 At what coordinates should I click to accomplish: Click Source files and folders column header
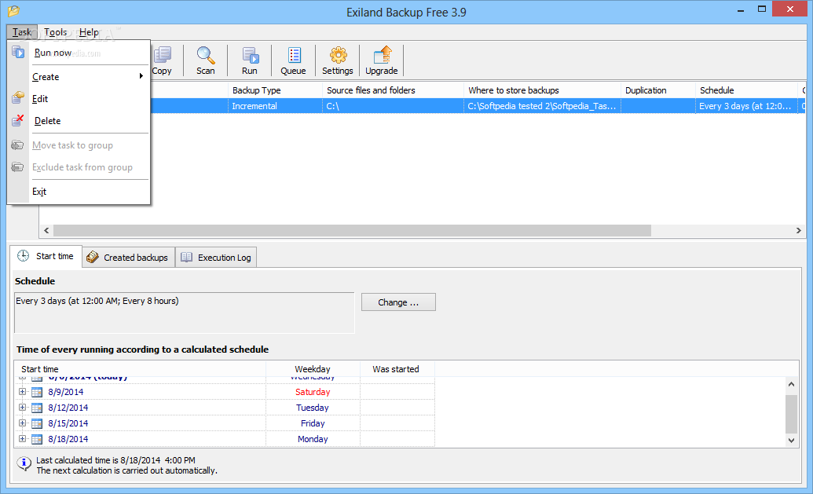tap(393, 90)
